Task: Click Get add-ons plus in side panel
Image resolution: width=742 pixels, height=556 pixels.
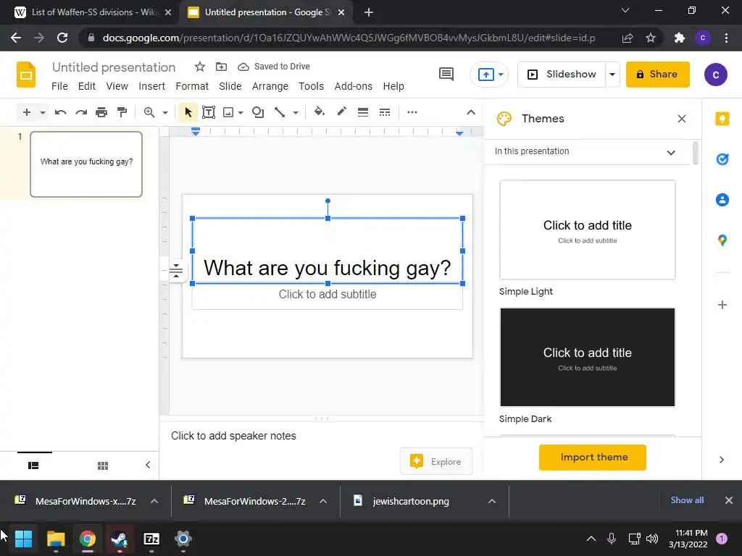Action: click(x=722, y=305)
